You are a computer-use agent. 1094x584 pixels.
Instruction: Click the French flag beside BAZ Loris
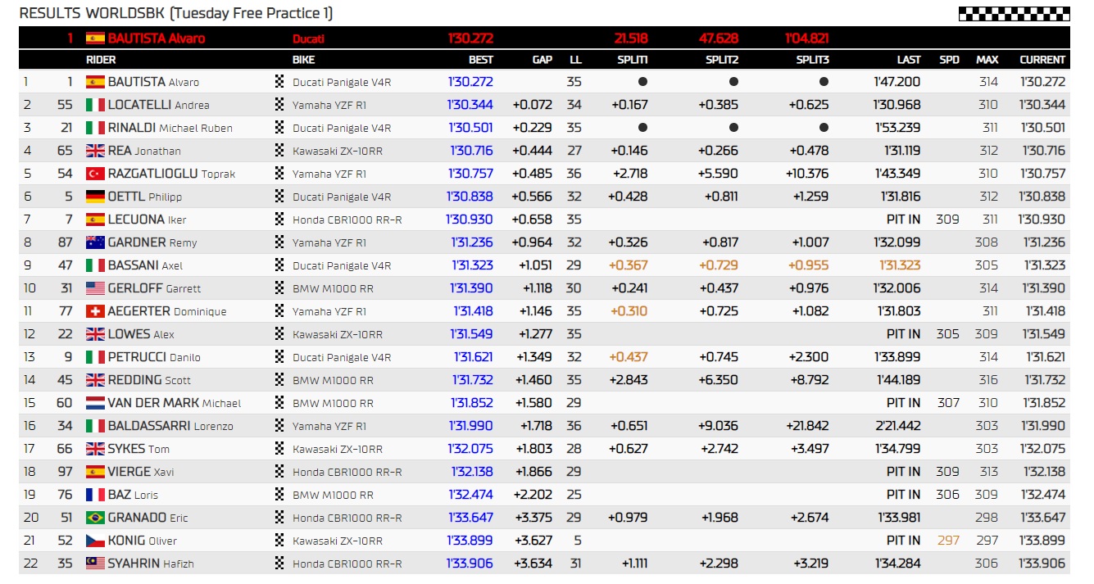pyautogui.click(x=95, y=495)
